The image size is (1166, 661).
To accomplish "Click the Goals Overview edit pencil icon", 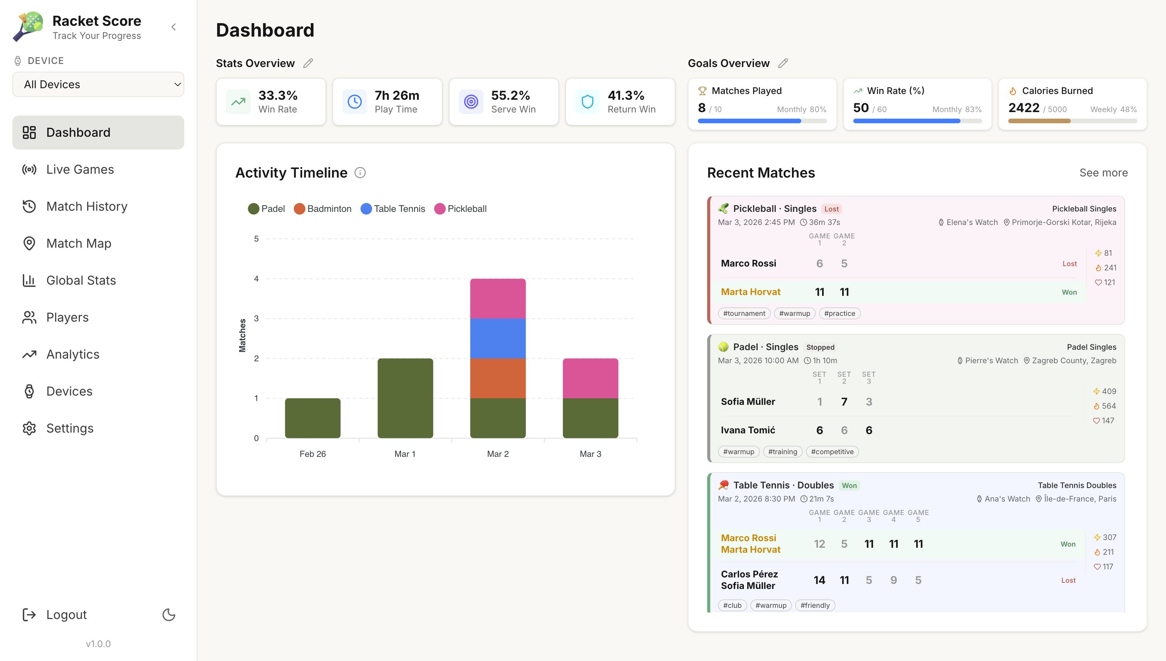I will [x=783, y=63].
